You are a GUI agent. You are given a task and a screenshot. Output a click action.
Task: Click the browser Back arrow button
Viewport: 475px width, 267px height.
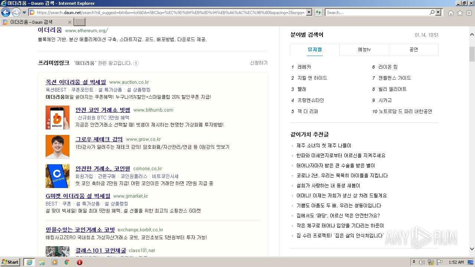6,12
